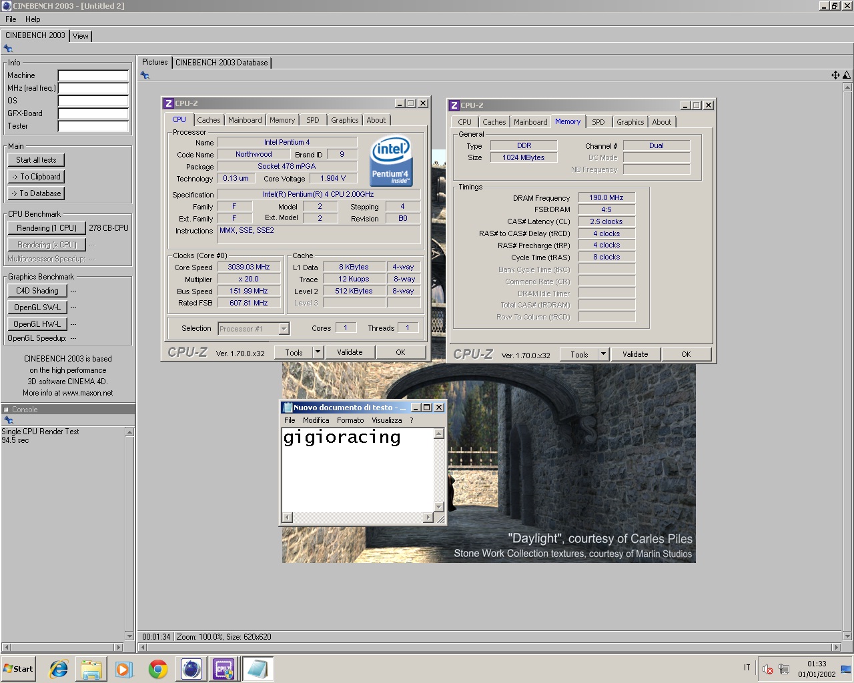Screen dimensions: 854x683
Task: Open Google Chrome from taskbar
Action: [158, 669]
